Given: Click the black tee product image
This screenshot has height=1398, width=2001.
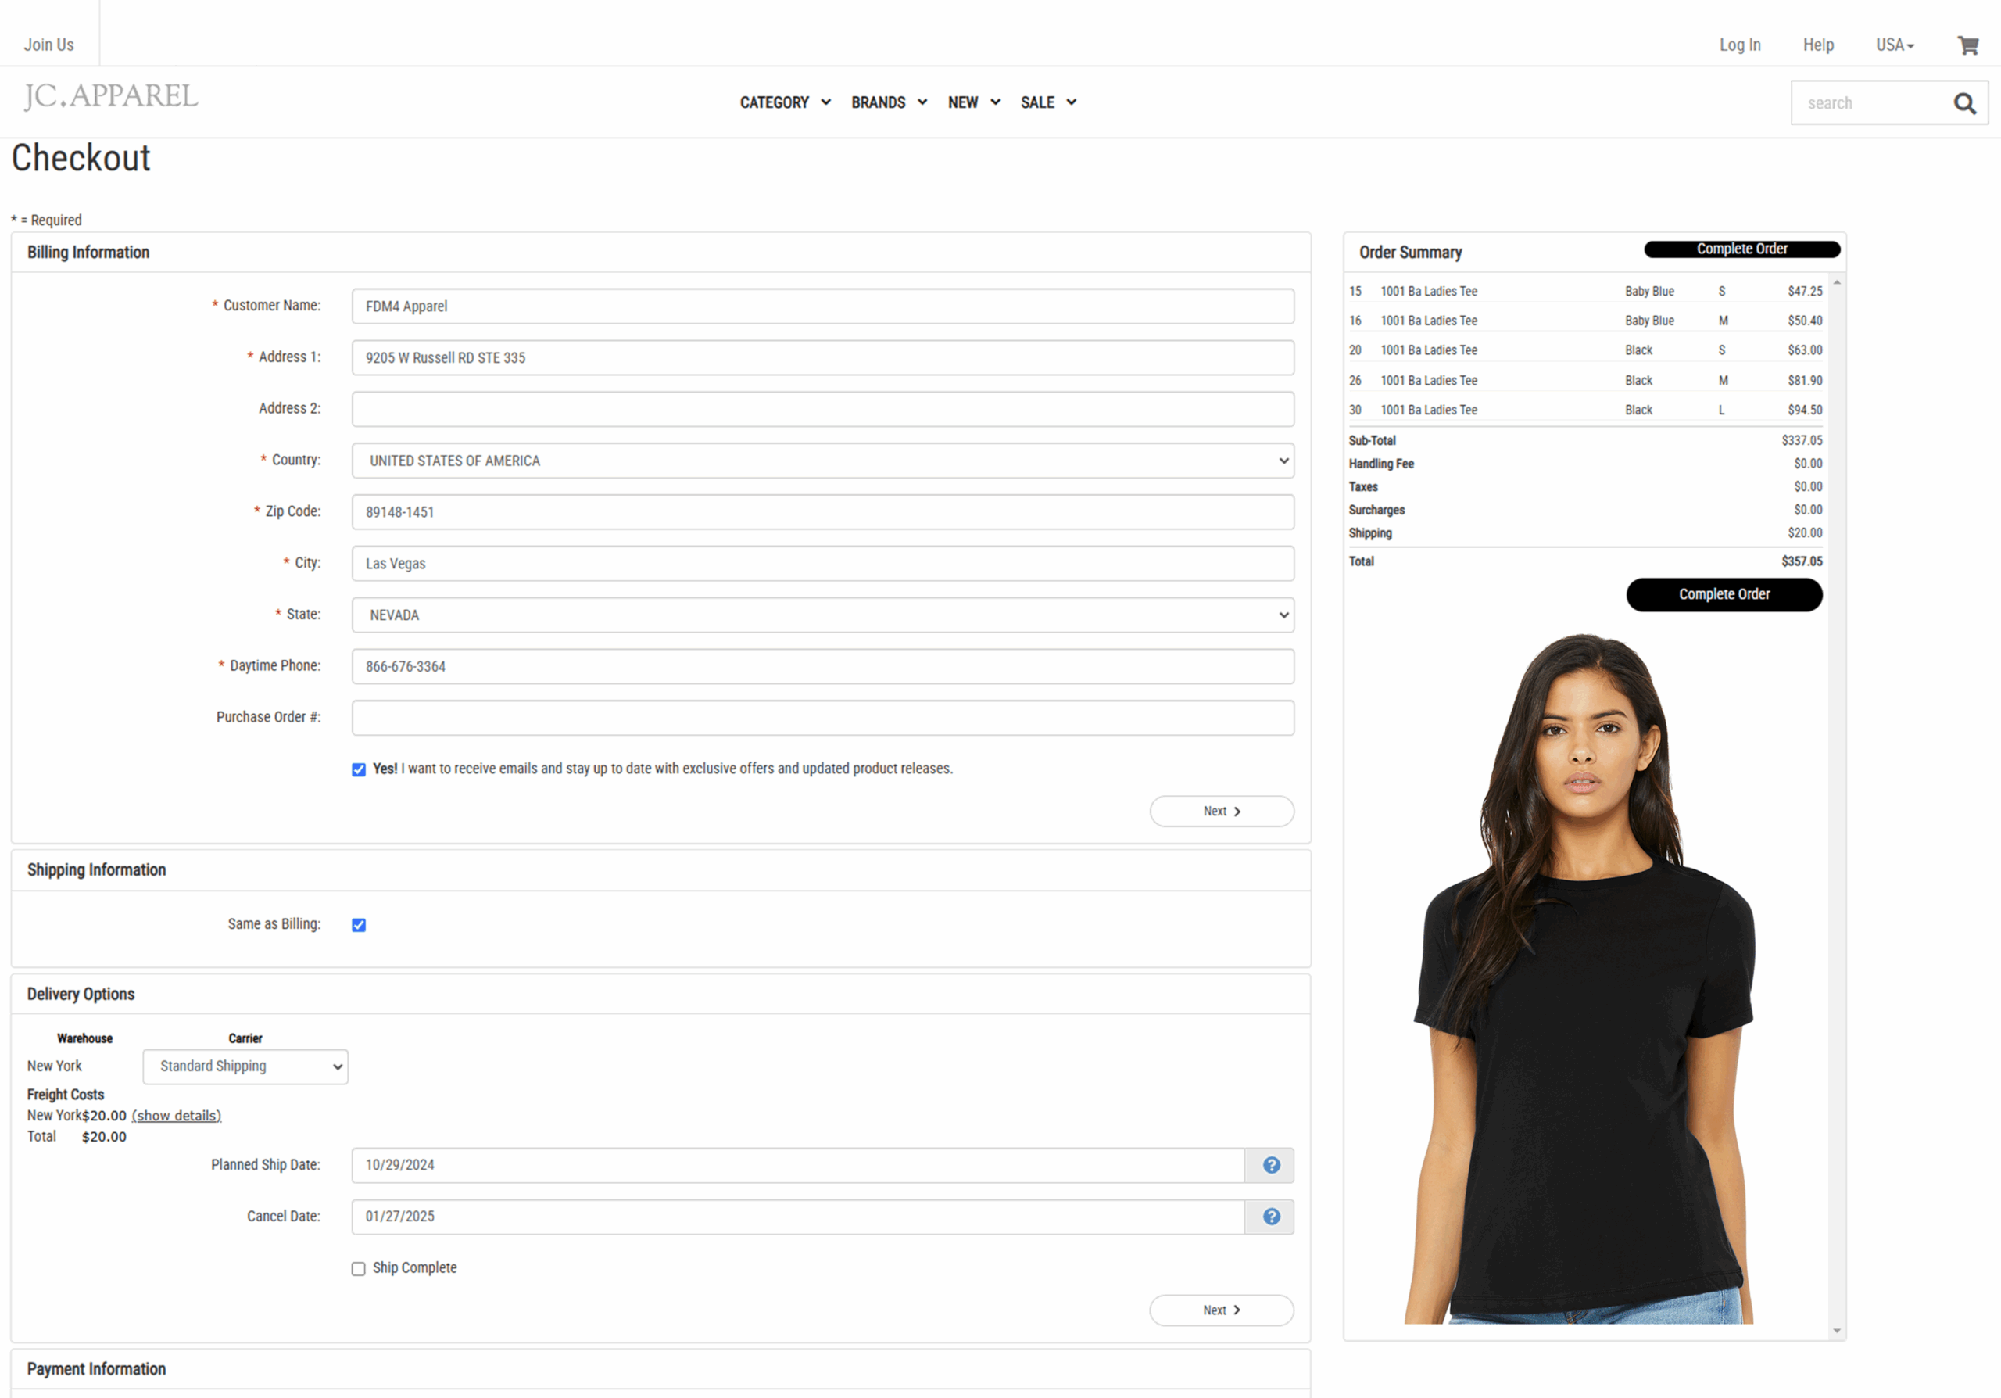Looking at the screenshot, I should coord(1580,979).
